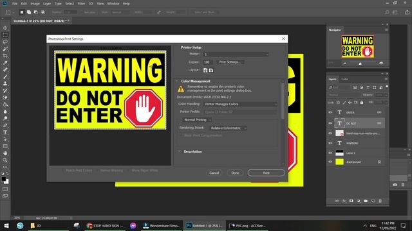Select the Move tool in the toolbar

point(5,28)
